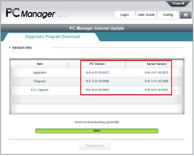Close the PC Manager window
The image size is (194, 156).
[178, 3]
